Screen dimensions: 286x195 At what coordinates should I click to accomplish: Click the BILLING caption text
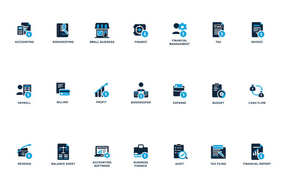[63, 102]
